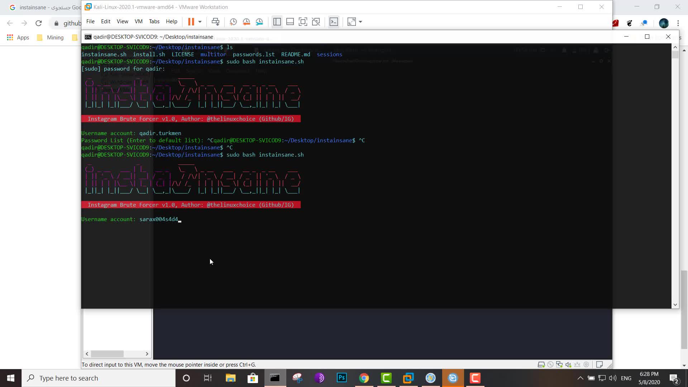
Task: Toggle the library sidebar panel
Action: [277, 22]
